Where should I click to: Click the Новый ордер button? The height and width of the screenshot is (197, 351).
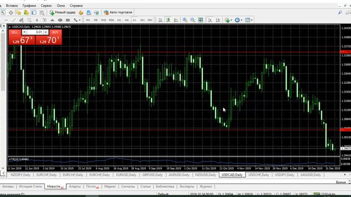(x=63, y=13)
